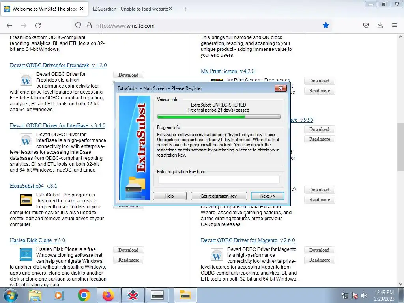Click the InterBase driver W icon
404x303 pixels.
click(x=26, y=140)
